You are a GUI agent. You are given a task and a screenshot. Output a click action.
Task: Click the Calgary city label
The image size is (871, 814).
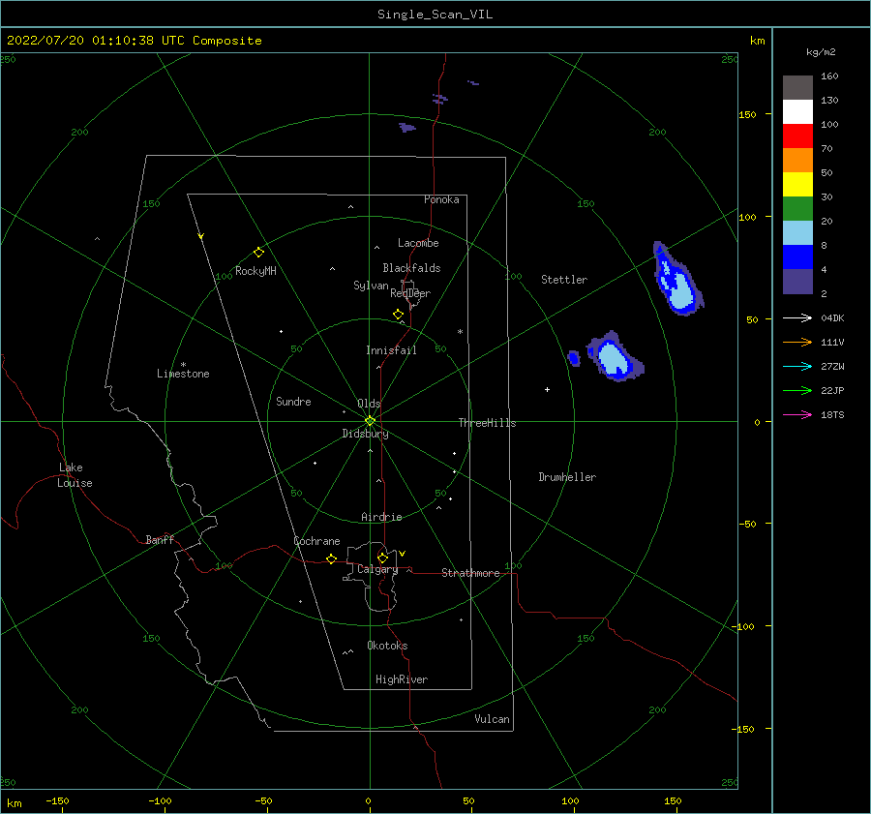coord(377,569)
